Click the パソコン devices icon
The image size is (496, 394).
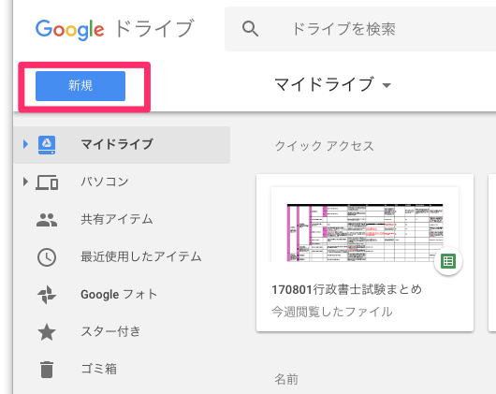point(47,182)
